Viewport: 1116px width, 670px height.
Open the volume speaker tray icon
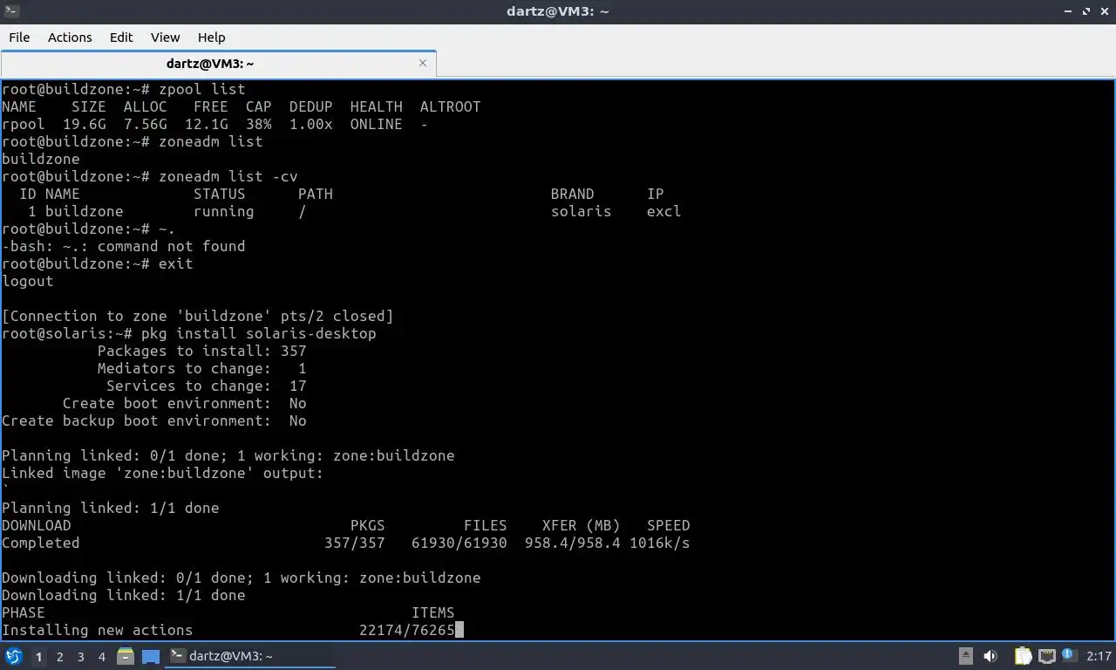990,656
